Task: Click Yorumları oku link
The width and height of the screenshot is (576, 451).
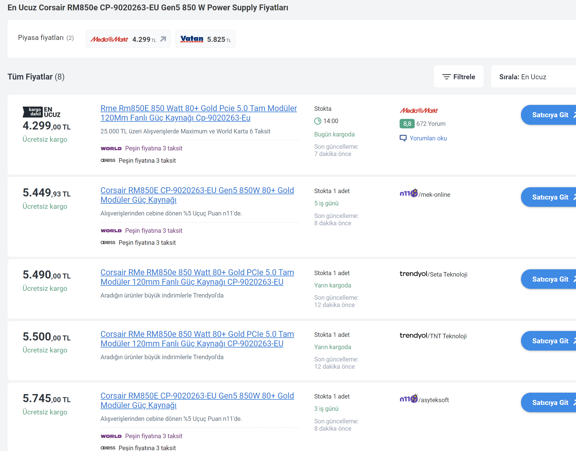Action: tap(428, 138)
